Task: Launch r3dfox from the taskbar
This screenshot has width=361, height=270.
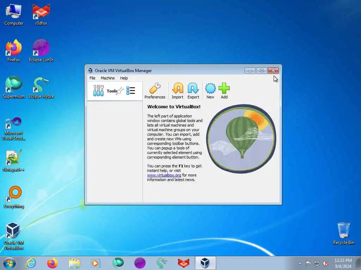Action: [183, 263]
